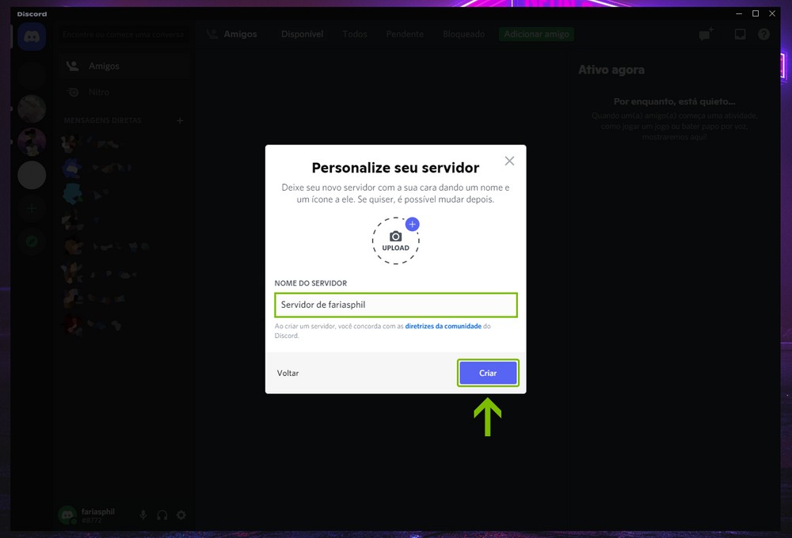Click the Discord home logo icon
This screenshot has height=538, width=792.
click(x=32, y=36)
